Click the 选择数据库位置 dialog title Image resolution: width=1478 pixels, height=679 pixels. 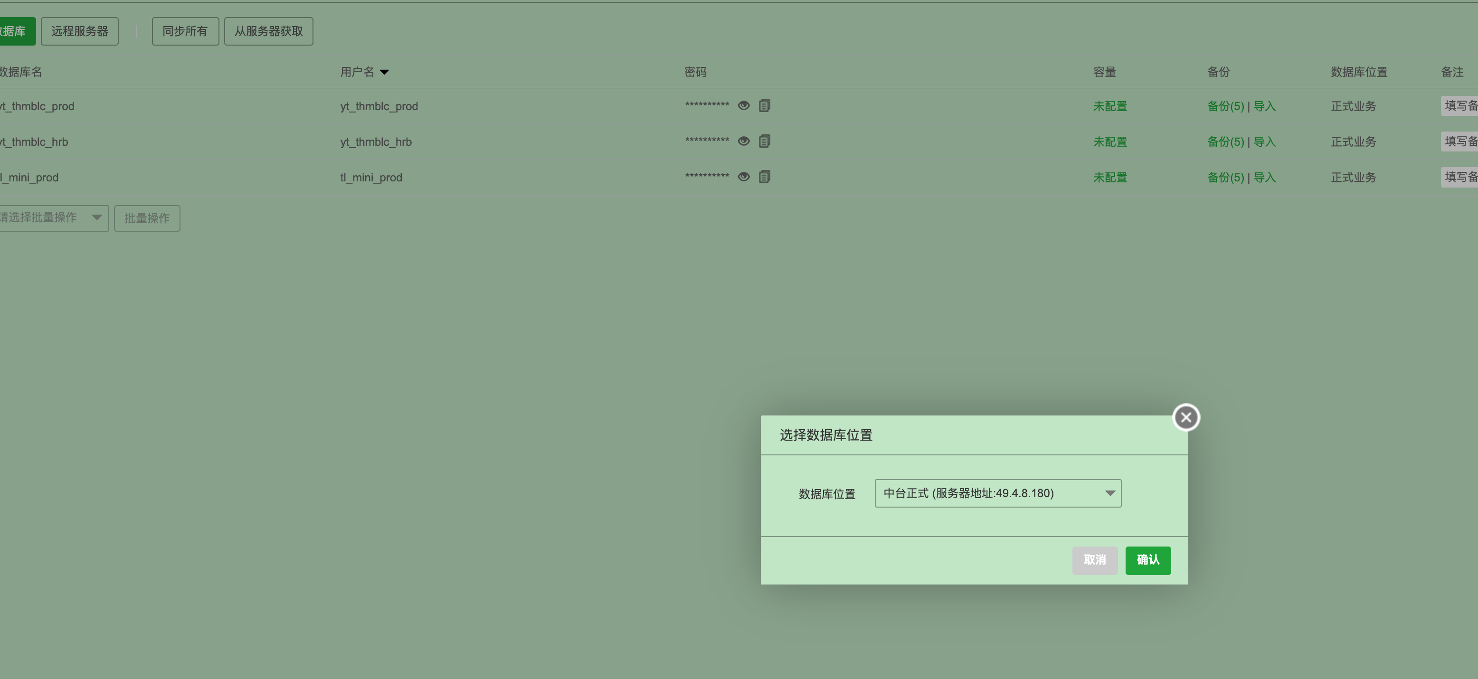point(826,435)
